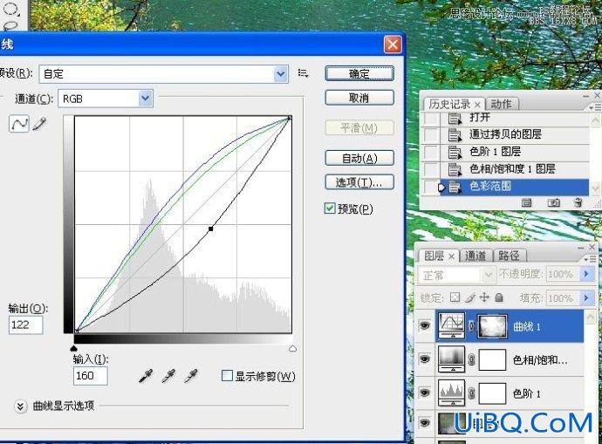Close the Curves dialog

pos(393,44)
